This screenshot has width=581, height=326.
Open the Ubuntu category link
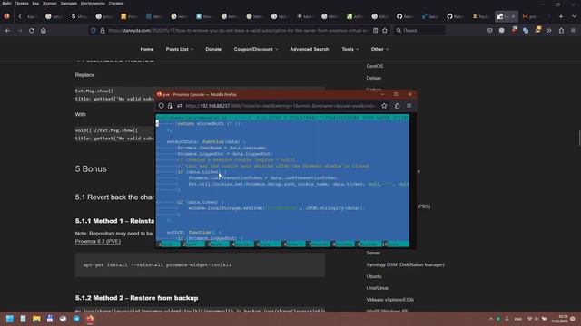pyautogui.click(x=374, y=276)
